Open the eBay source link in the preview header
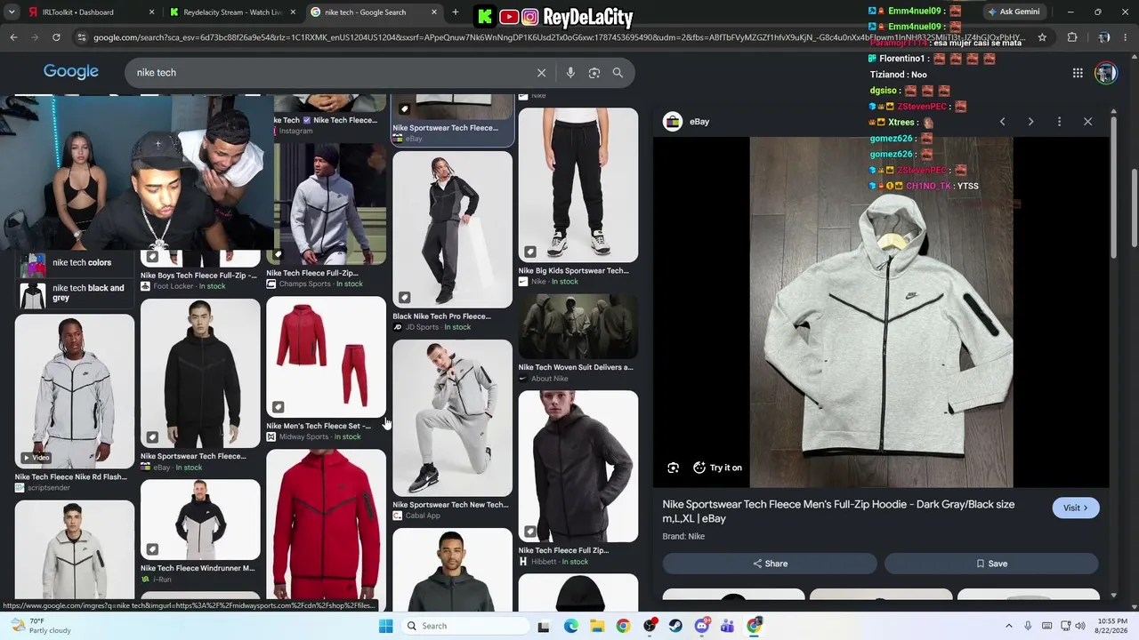Screen dimensions: 1139x640 (687, 122)
